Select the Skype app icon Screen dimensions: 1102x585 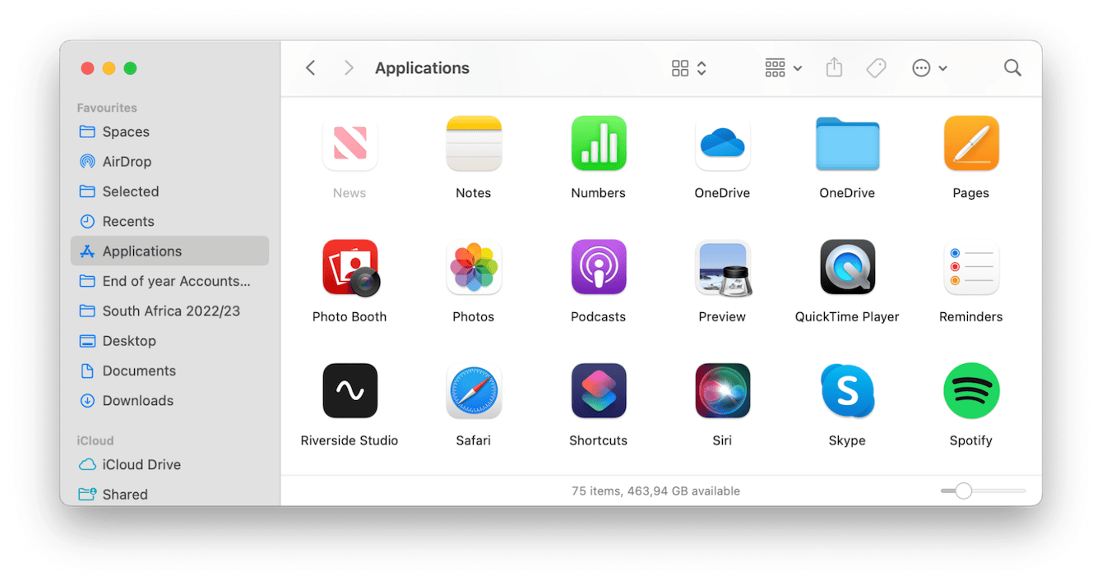pos(847,391)
